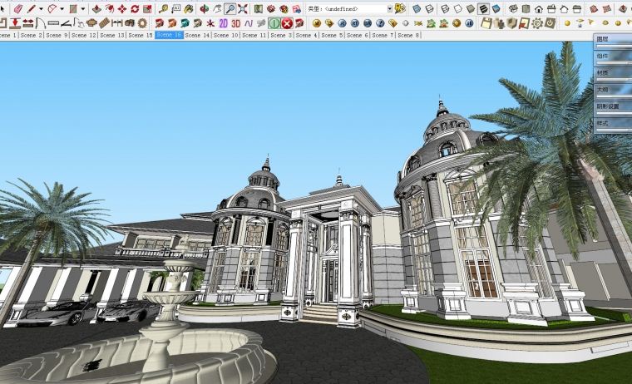Switch to the Scene 5 tab
632x384 pixels.
[332, 36]
